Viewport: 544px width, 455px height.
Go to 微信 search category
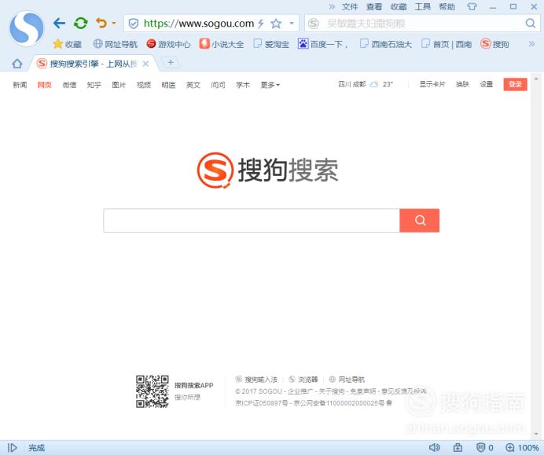69,85
